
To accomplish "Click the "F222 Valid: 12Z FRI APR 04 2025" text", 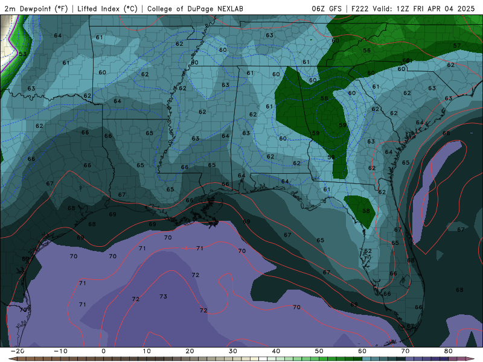I will click(413, 9).
